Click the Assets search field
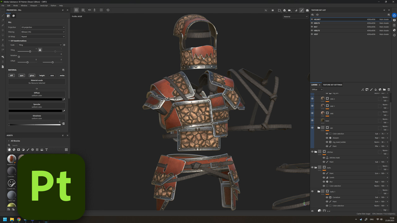This screenshot has width=397, height=223. [x=37, y=145]
